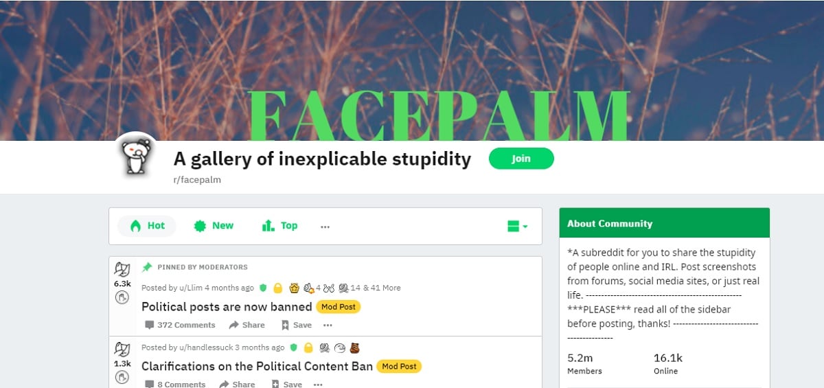Image resolution: width=824 pixels, height=388 pixels.
Task: Open more sort options ellipsis menu
Action: point(325,226)
